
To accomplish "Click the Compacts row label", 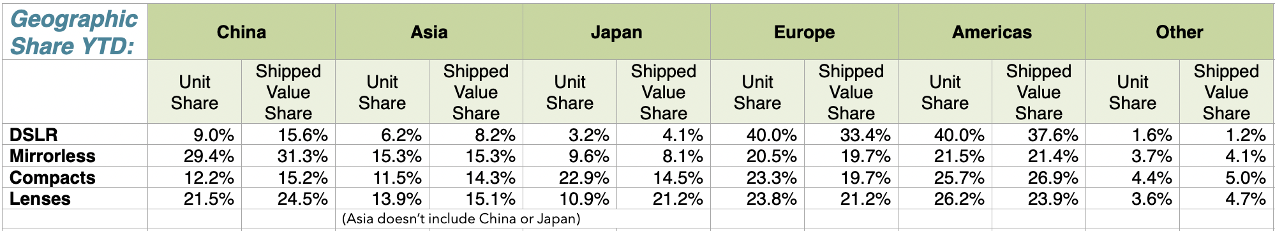I will (x=52, y=177).
